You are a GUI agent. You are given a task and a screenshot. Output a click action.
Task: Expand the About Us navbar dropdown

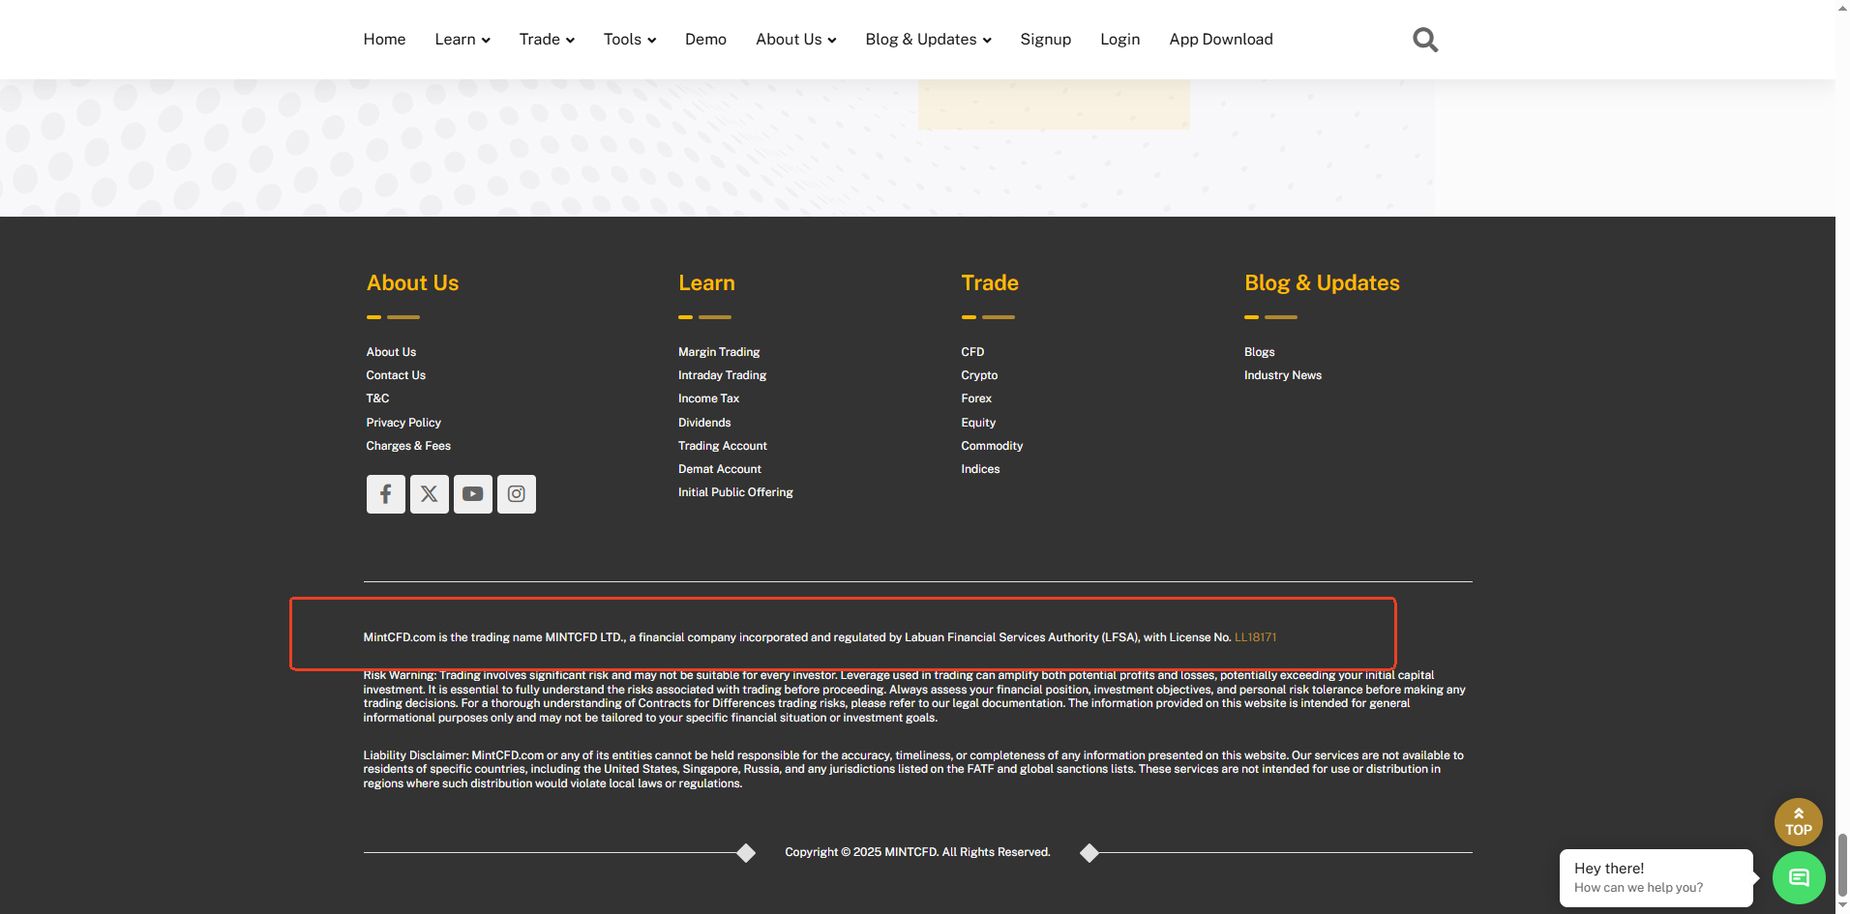point(795,40)
